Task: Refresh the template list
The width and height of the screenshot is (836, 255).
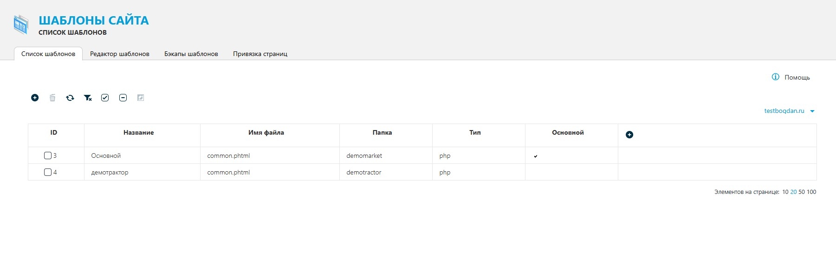Action: (x=70, y=98)
